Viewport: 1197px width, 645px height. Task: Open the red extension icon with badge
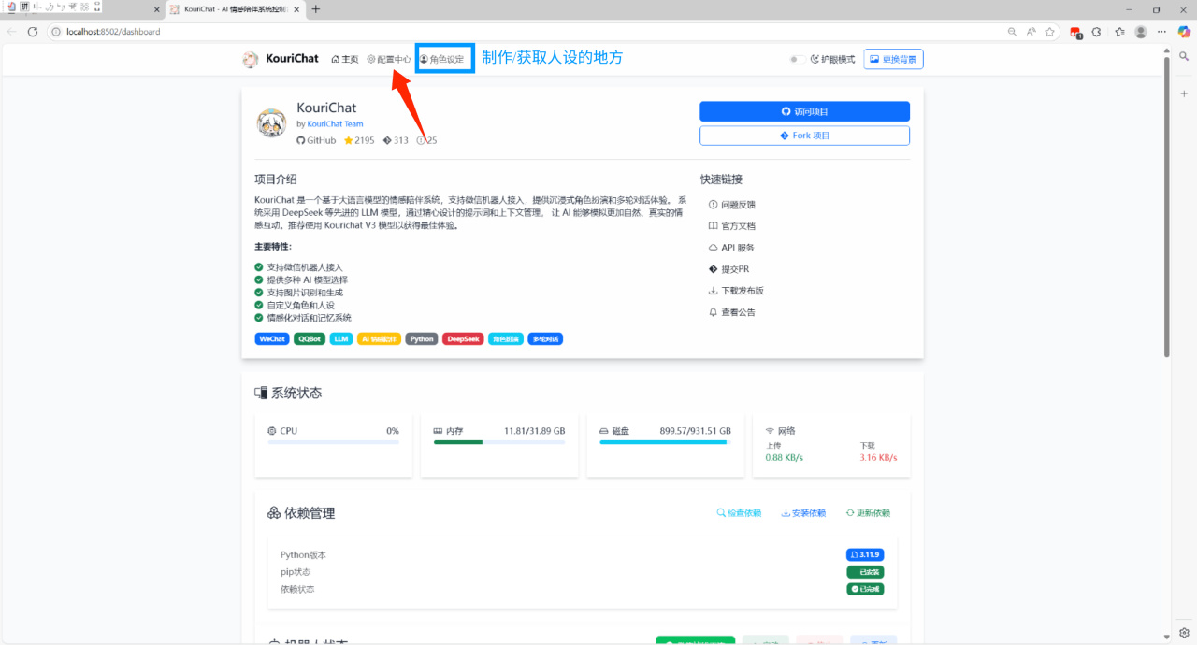point(1076,32)
